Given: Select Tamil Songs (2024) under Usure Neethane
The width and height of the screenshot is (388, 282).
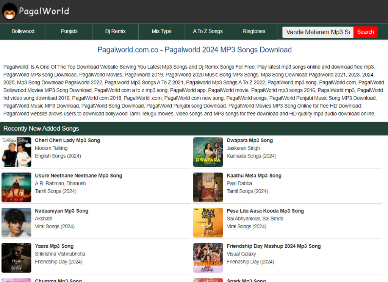Looking at the screenshot, I should pos(56,191).
